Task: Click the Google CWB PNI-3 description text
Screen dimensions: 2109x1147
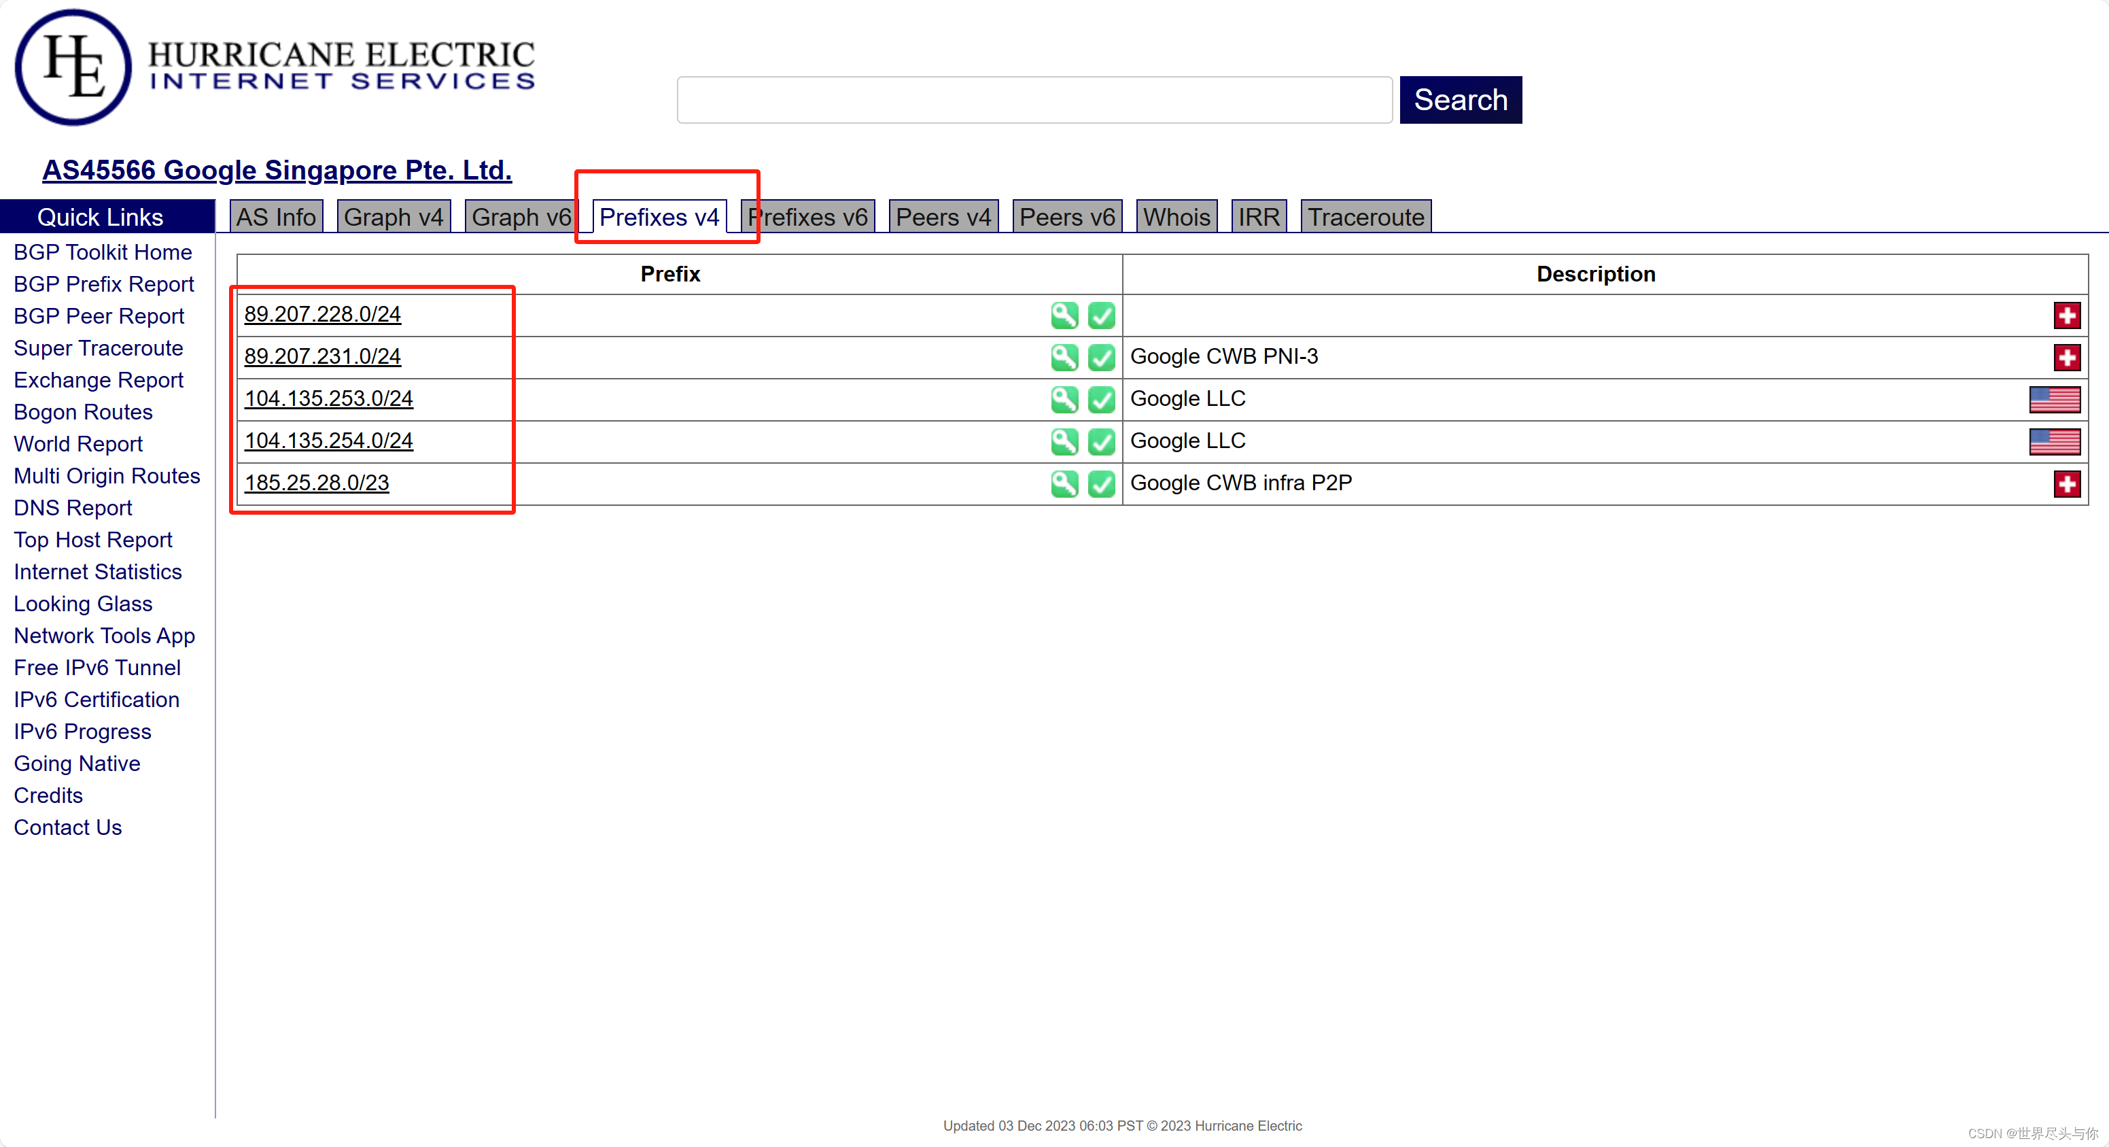Action: tap(1224, 356)
